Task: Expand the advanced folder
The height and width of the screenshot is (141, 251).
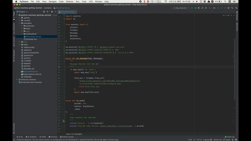Action: tap(22, 26)
